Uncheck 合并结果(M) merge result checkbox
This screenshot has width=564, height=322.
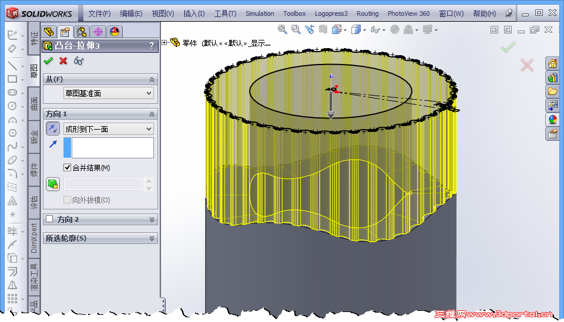coord(67,167)
